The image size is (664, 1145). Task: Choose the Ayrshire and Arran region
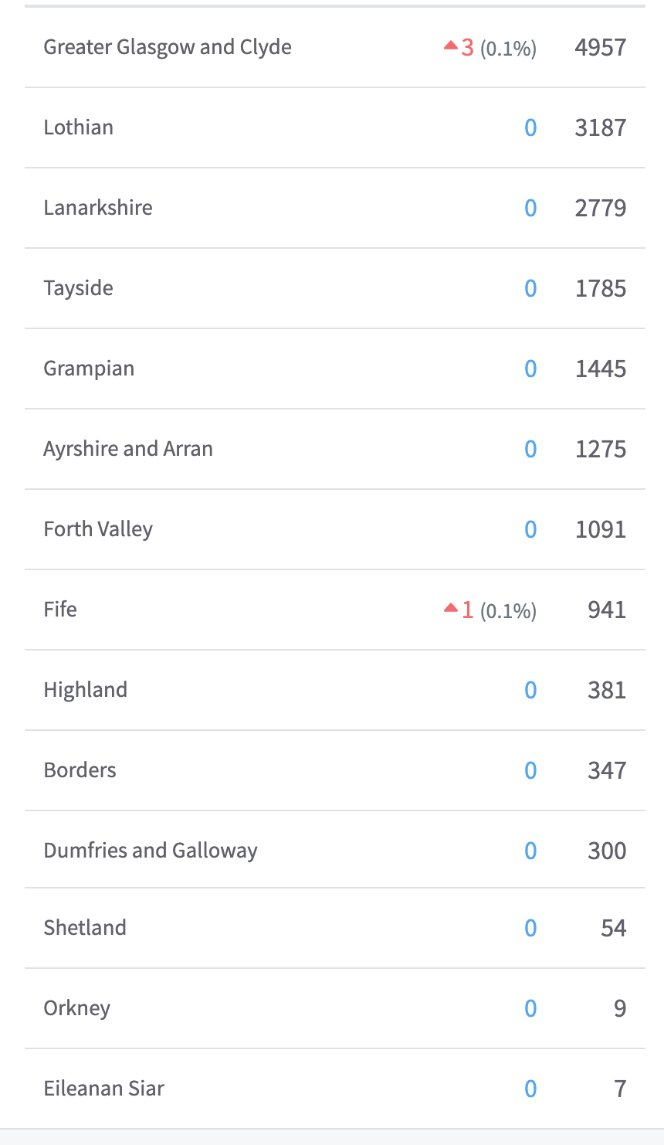(128, 449)
